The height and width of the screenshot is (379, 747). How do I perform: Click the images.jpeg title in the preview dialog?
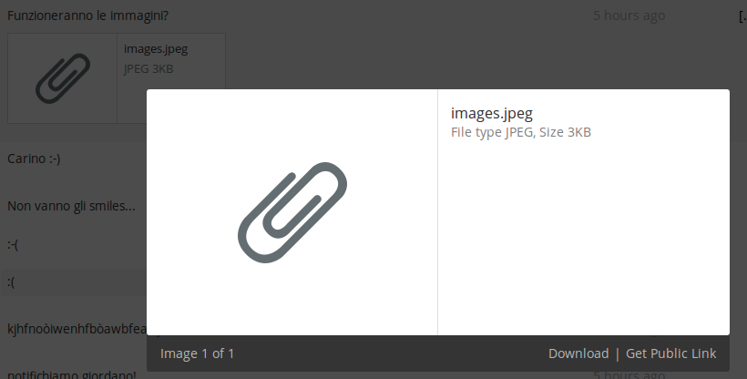tap(492, 114)
